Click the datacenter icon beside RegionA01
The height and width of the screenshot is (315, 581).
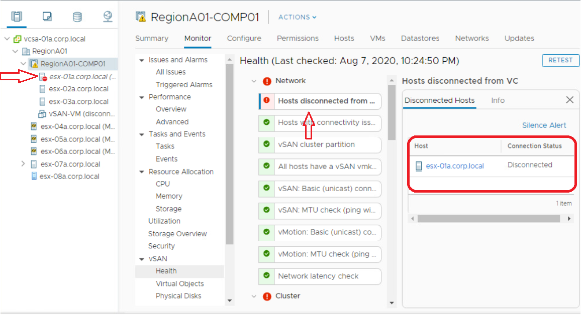coord(26,51)
